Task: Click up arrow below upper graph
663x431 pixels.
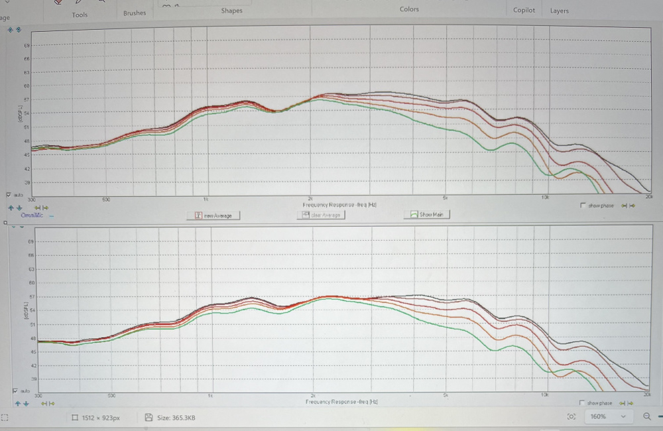Action: point(10,207)
